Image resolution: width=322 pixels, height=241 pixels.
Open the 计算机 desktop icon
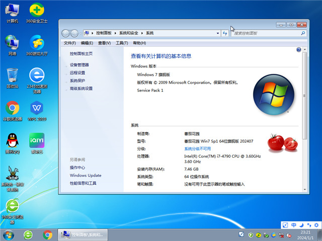coord(12,13)
